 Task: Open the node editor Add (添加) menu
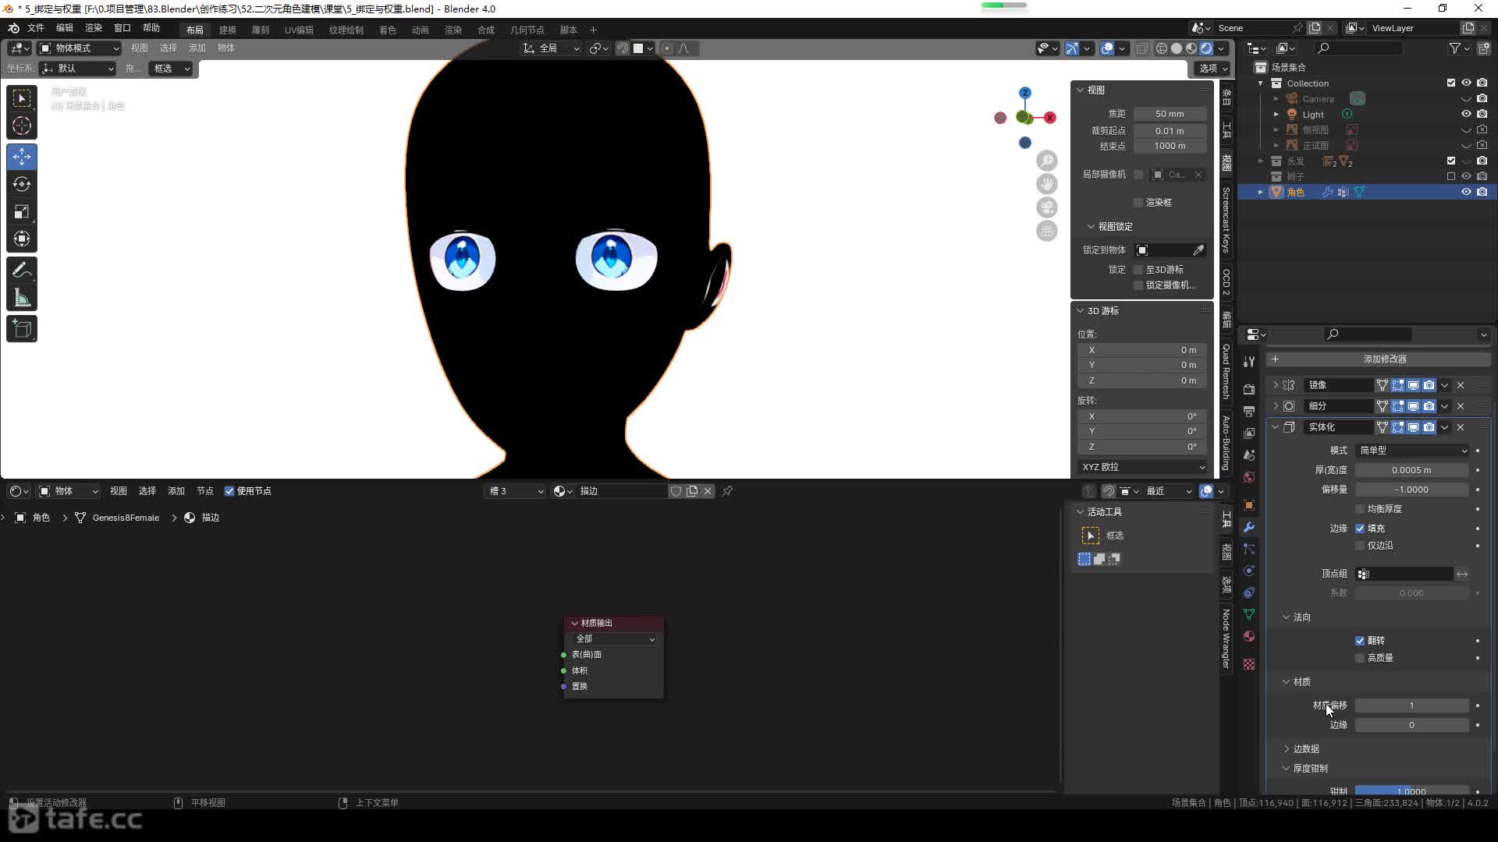[176, 491]
